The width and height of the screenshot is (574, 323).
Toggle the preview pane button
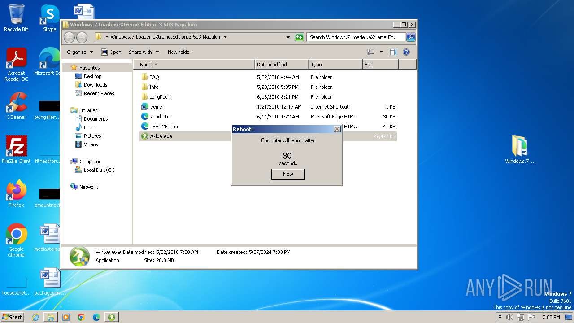[x=393, y=52]
